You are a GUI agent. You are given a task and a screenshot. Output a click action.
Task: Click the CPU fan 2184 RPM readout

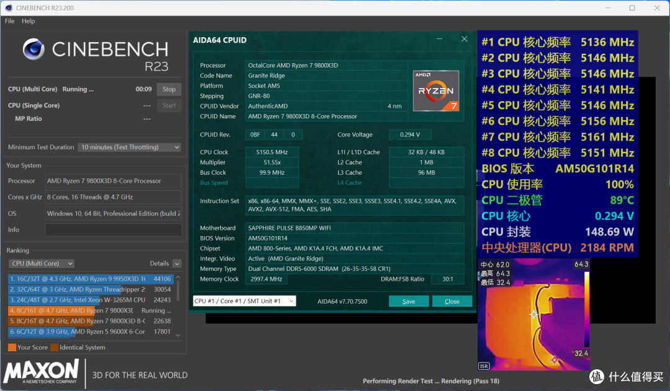coord(558,248)
